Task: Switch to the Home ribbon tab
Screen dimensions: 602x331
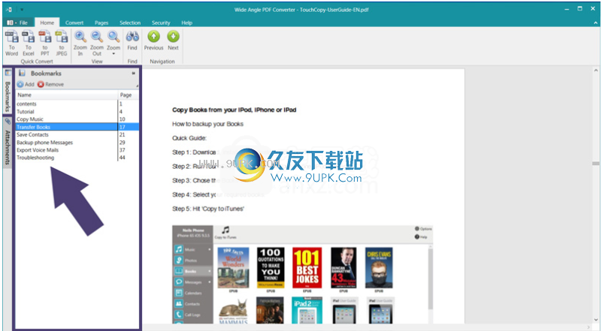Action: click(47, 23)
